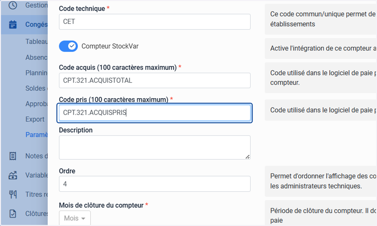Open Notes de frais sidebar entry
The width and height of the screenshot is (377, 226).
coord(36,156)
